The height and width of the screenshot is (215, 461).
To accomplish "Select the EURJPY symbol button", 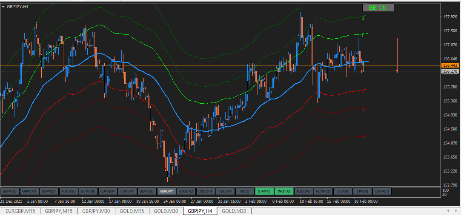I will [127, 192].
